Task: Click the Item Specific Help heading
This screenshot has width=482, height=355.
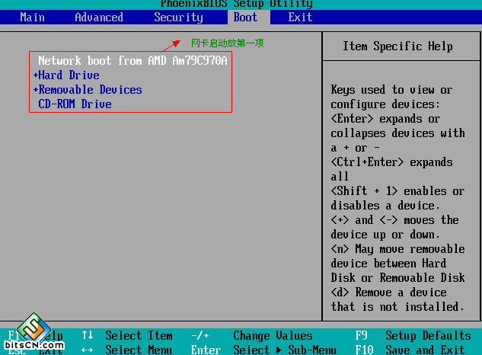Action: tap(397, 46)
